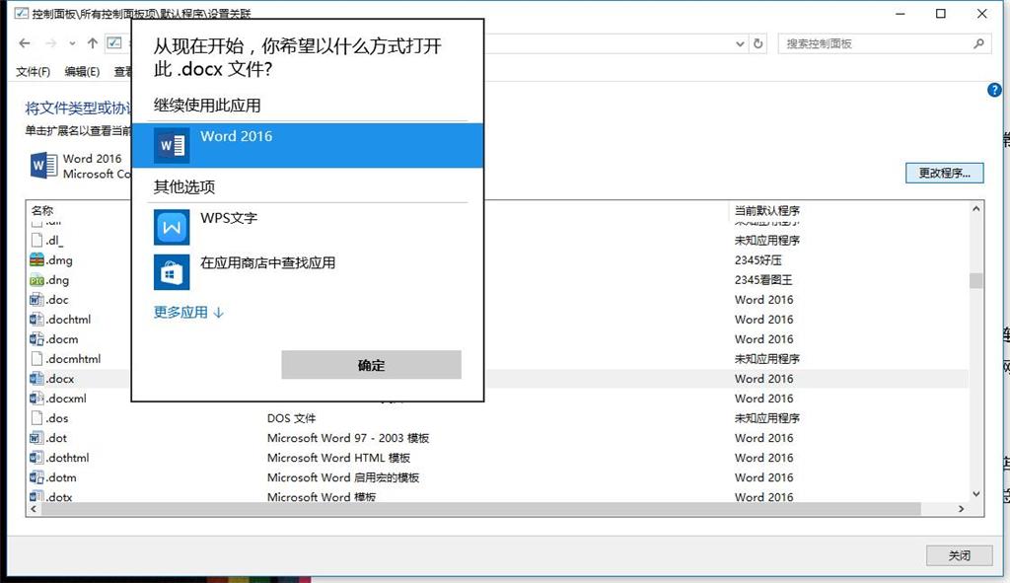The height and width of the screenshot is (583, 1010).
Task: Click the 更改程序... button
Action: click(x=944, y=173)
